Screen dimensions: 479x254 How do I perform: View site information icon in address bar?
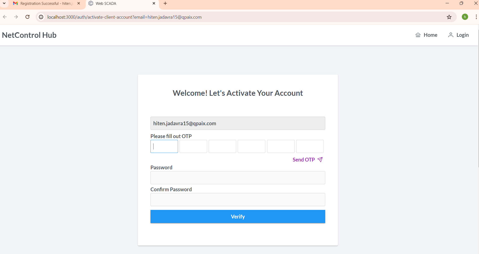tap(41, 17)
